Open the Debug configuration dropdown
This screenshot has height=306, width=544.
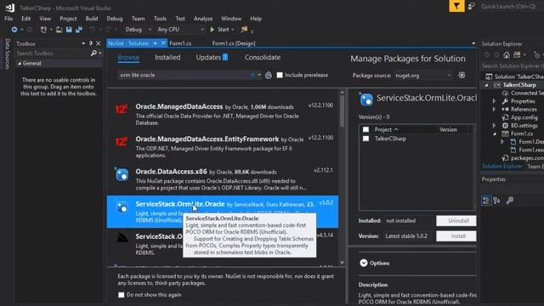(150, 30)
